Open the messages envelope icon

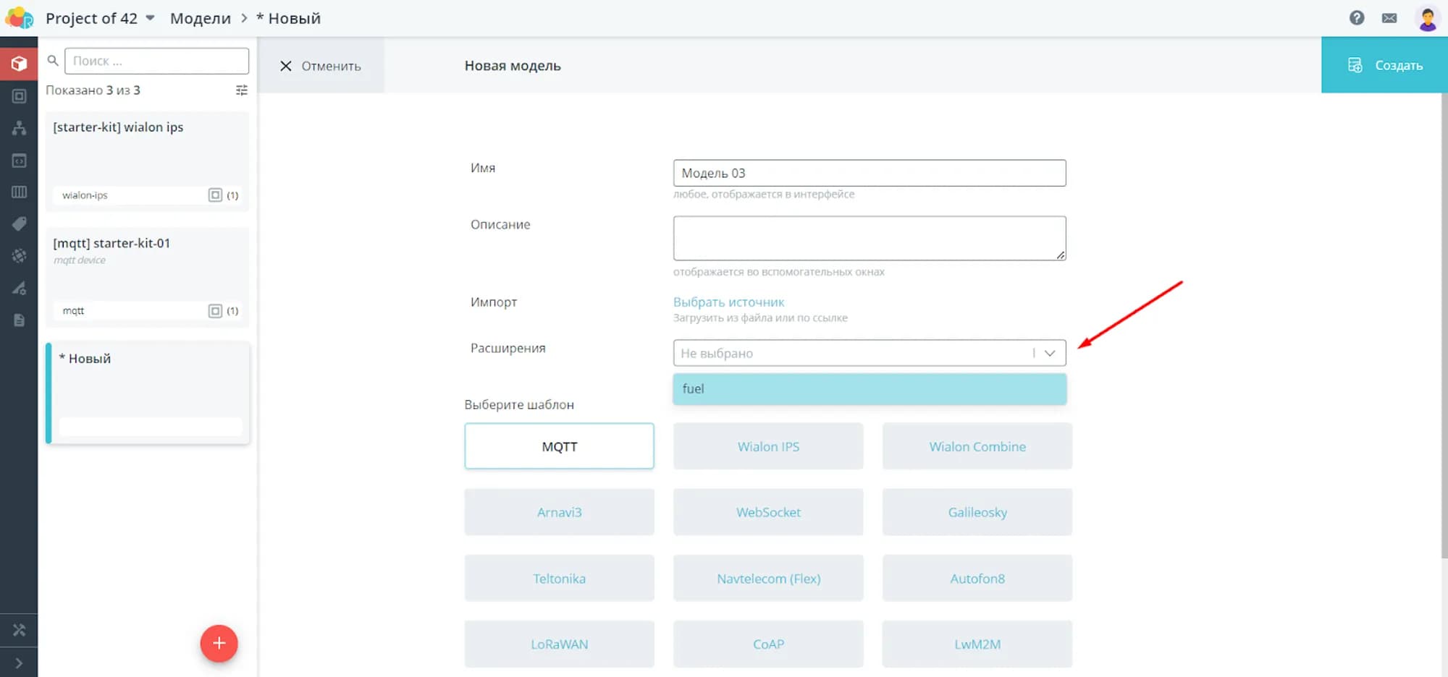click(1389, 18)
